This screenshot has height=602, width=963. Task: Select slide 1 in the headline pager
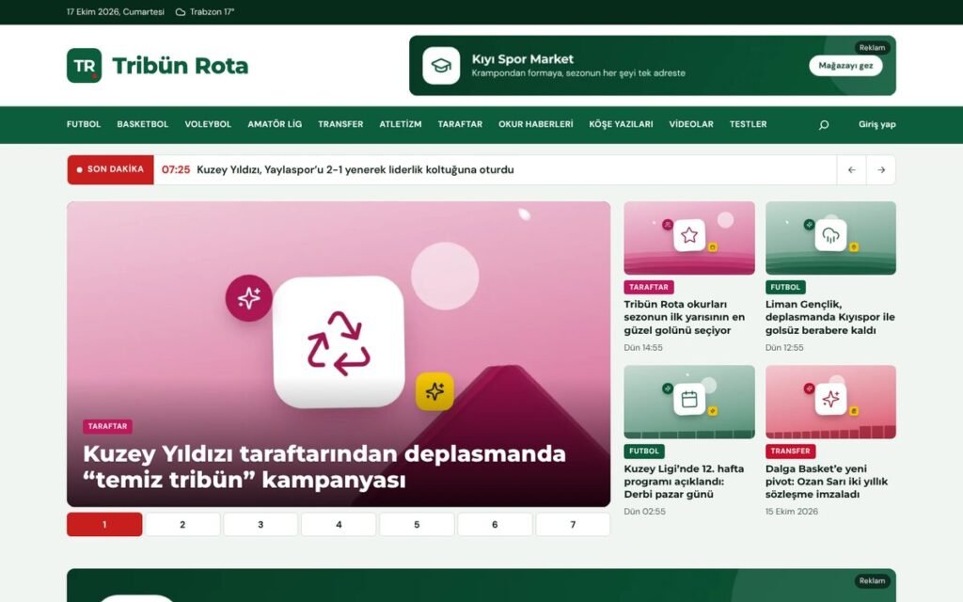pos(104,525)
